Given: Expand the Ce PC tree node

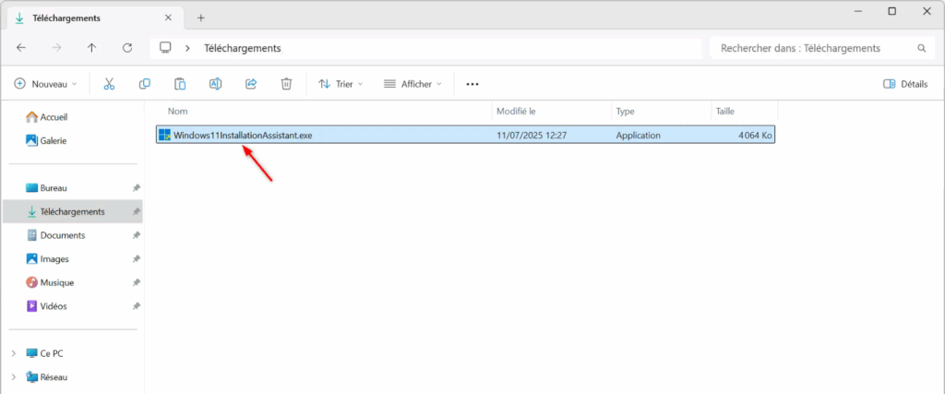Looking at the screenshot, I should point(14,353).
